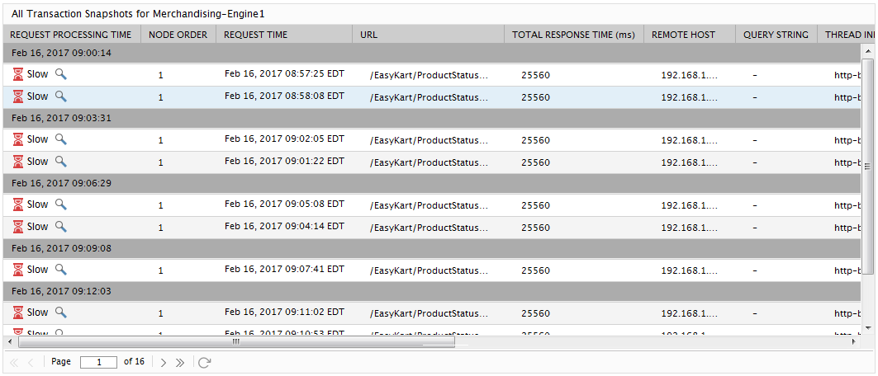Screen dimensions: 878x376
Task: Click magnifier icon for 09:01:22 request
Action: pyautogui.click(x=61, y=162)
